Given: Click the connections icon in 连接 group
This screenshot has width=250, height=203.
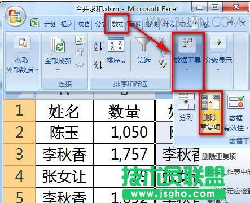Looking at the screenshot, I should pyautogui.click(x=80, y=40).
